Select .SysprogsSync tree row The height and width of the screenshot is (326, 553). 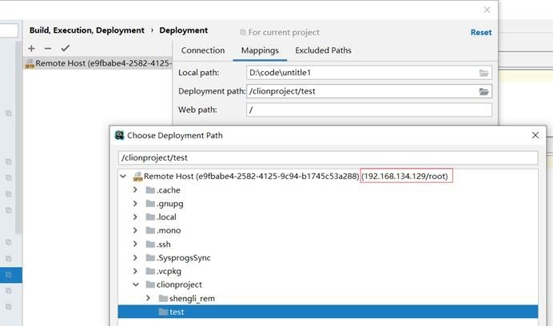[328, 257]
